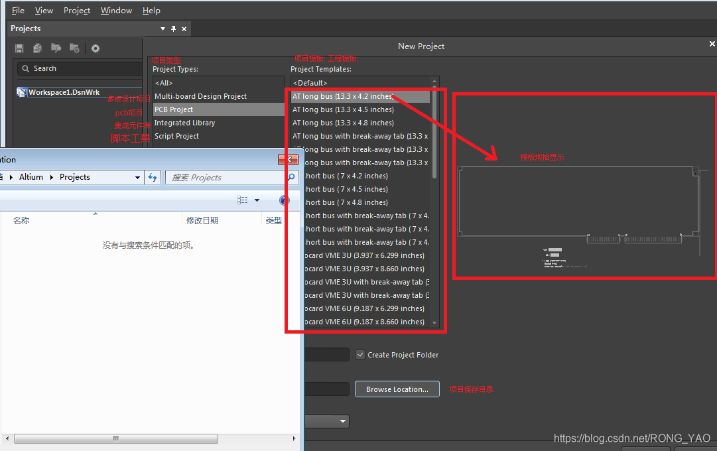
Task: Select PCB Project in Project Types
Action: click(x=174, y=109)
